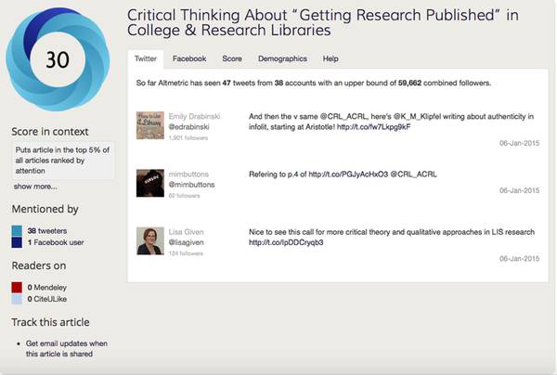Viewport: 557px width, 375px height.
Task: Click the light blue tweeters color square
Action: (18, 230)
